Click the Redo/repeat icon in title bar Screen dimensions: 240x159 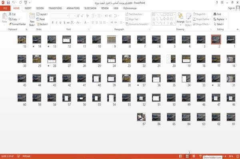pos(20,3)
